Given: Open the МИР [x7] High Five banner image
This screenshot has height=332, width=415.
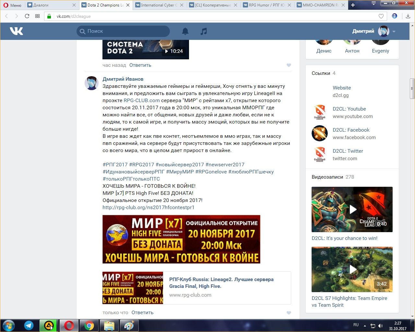Looking at the screenshot, I should coord(181,239).
